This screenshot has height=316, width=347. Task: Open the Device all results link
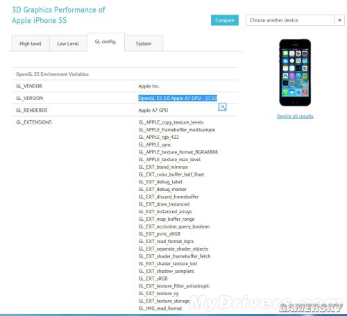tap(295, 116)
